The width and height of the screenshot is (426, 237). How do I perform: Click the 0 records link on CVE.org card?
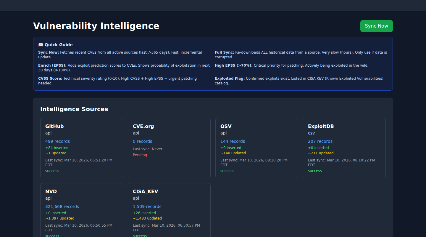(x=142, y=141)
